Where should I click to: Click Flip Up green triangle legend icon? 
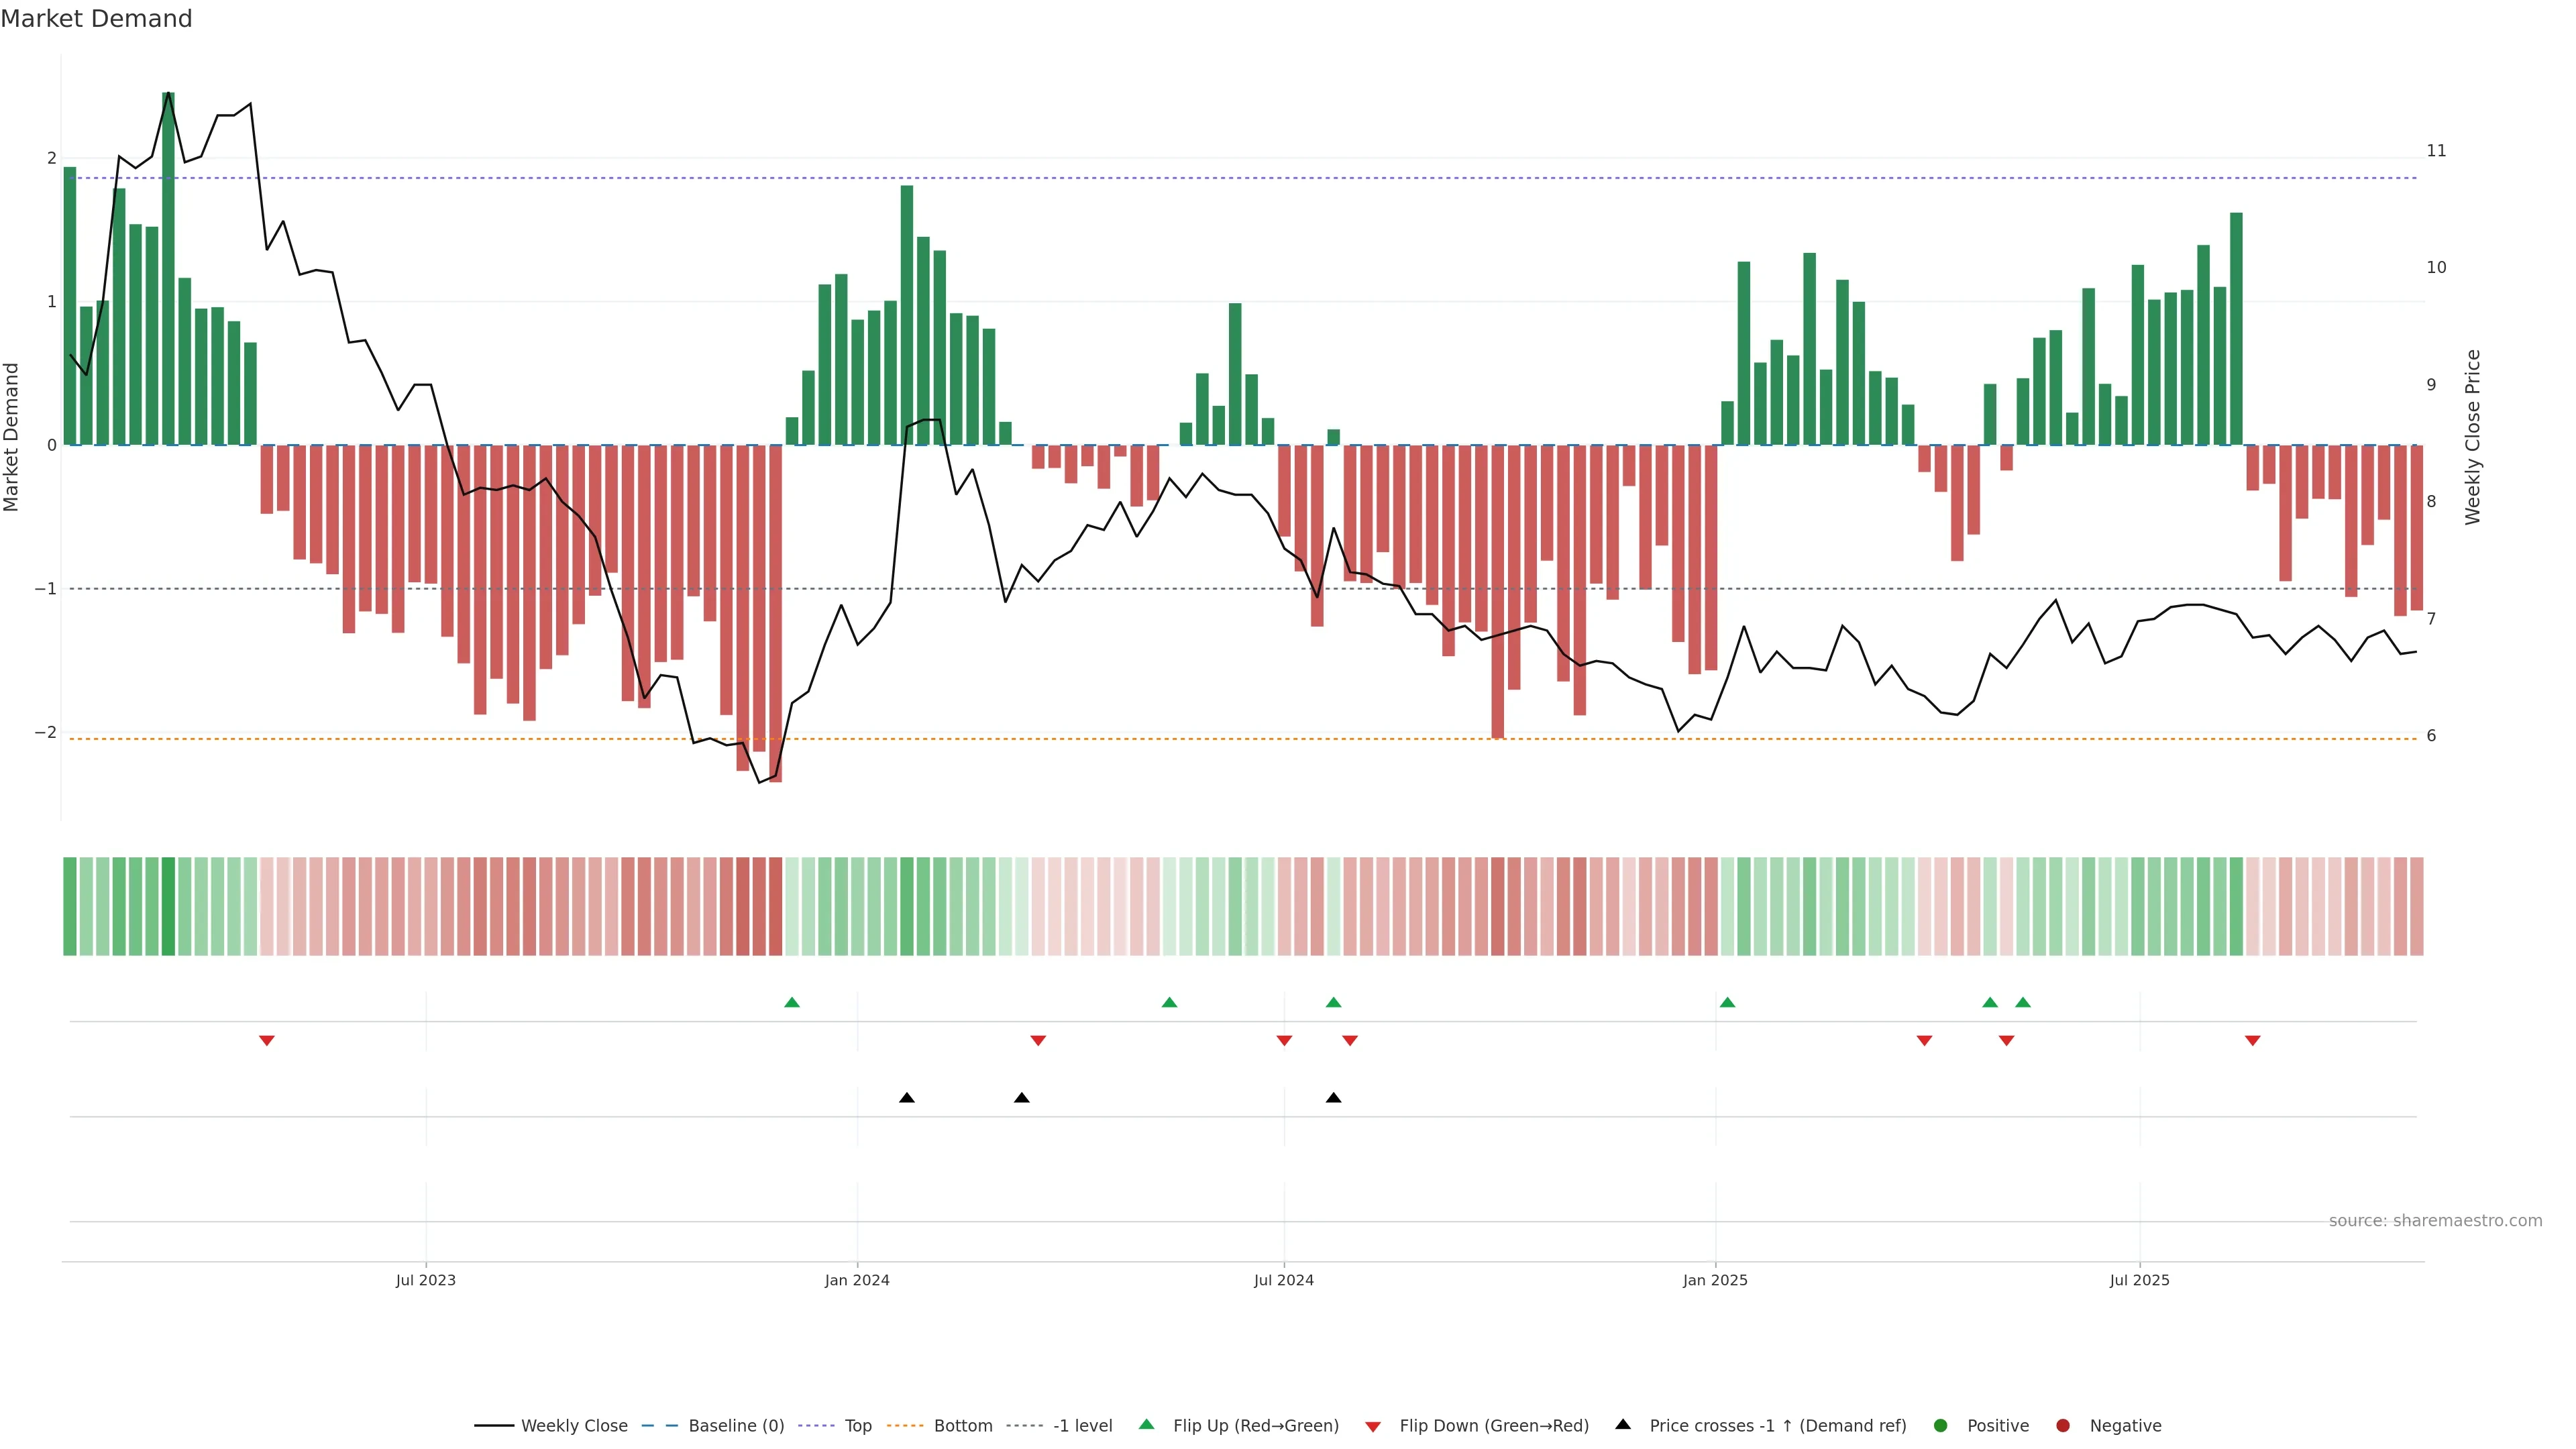coord(1147,1424)
